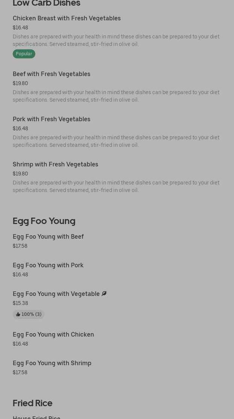Click the Fried Rice section heading
This screenshot has width=234, height=419.
pos(33,403)
